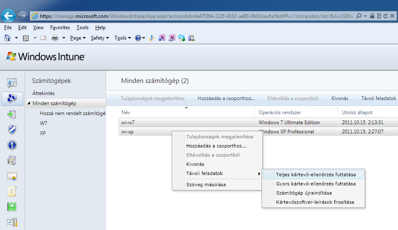Click into the browser address bar URL

[196, 16]
